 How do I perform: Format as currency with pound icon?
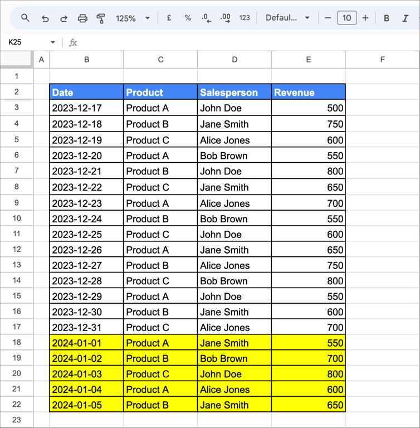[169, 18]
